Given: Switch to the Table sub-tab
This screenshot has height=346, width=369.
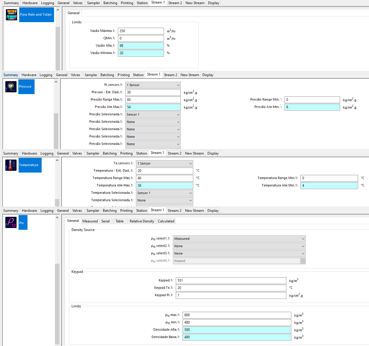Looking at the screenshot, I should [x=120, y=221].
